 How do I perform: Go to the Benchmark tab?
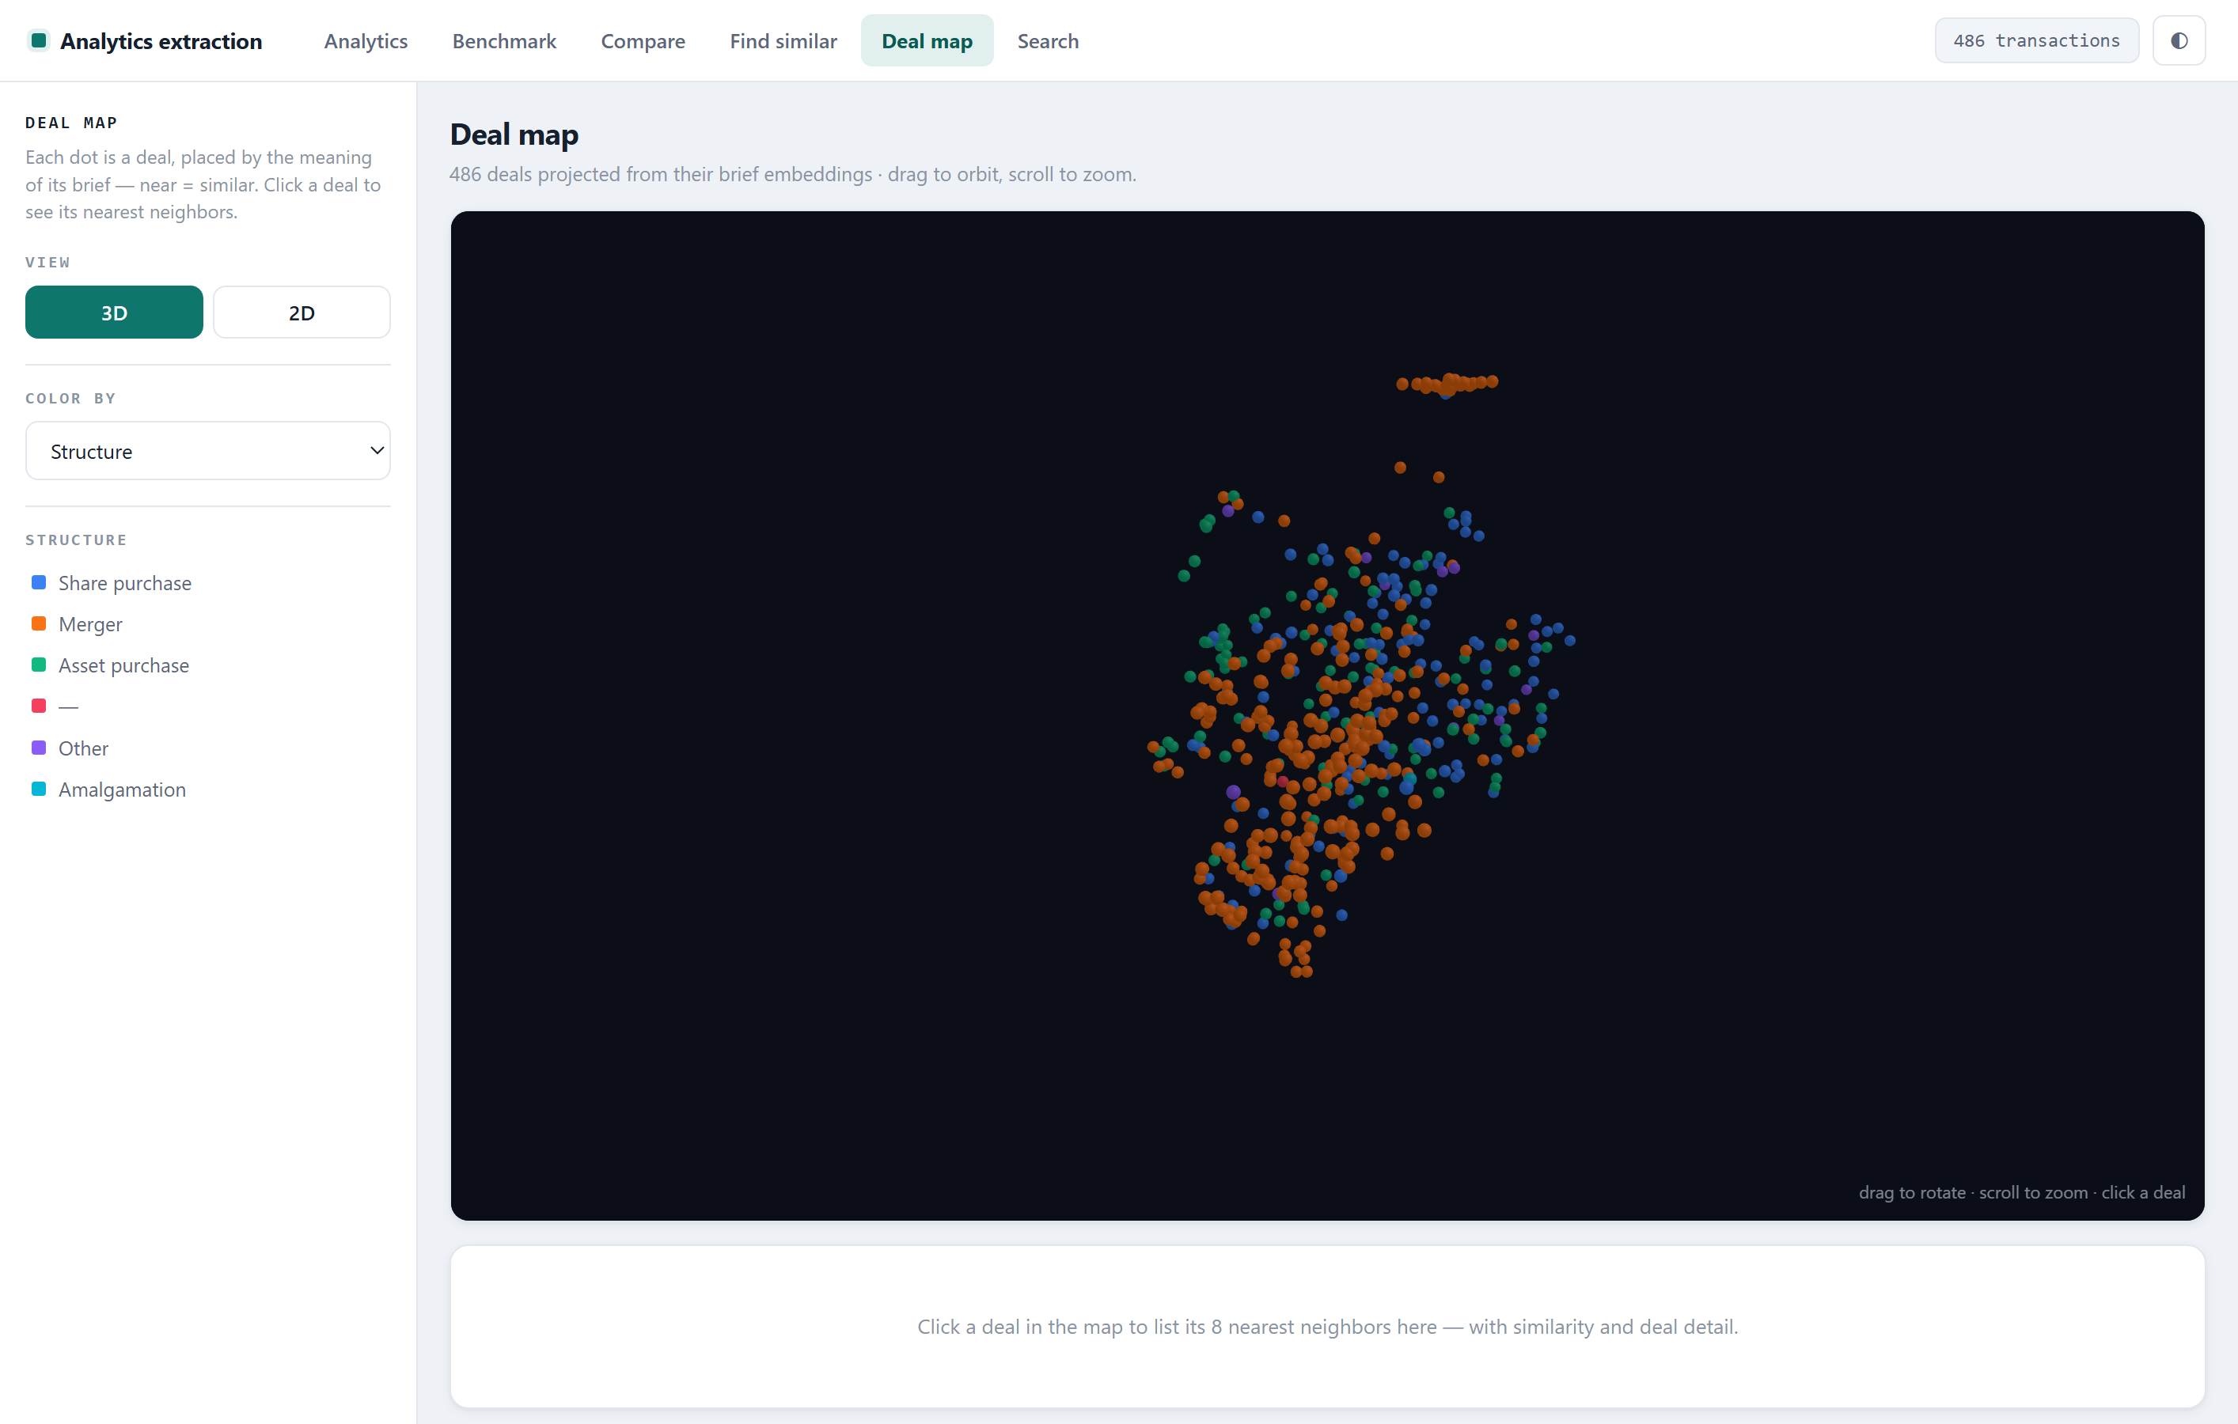505,41
